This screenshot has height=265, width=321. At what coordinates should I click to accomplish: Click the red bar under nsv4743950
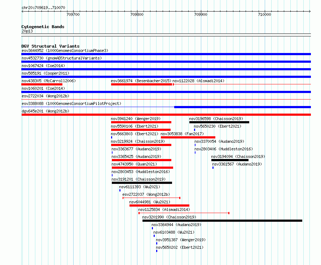142,168
